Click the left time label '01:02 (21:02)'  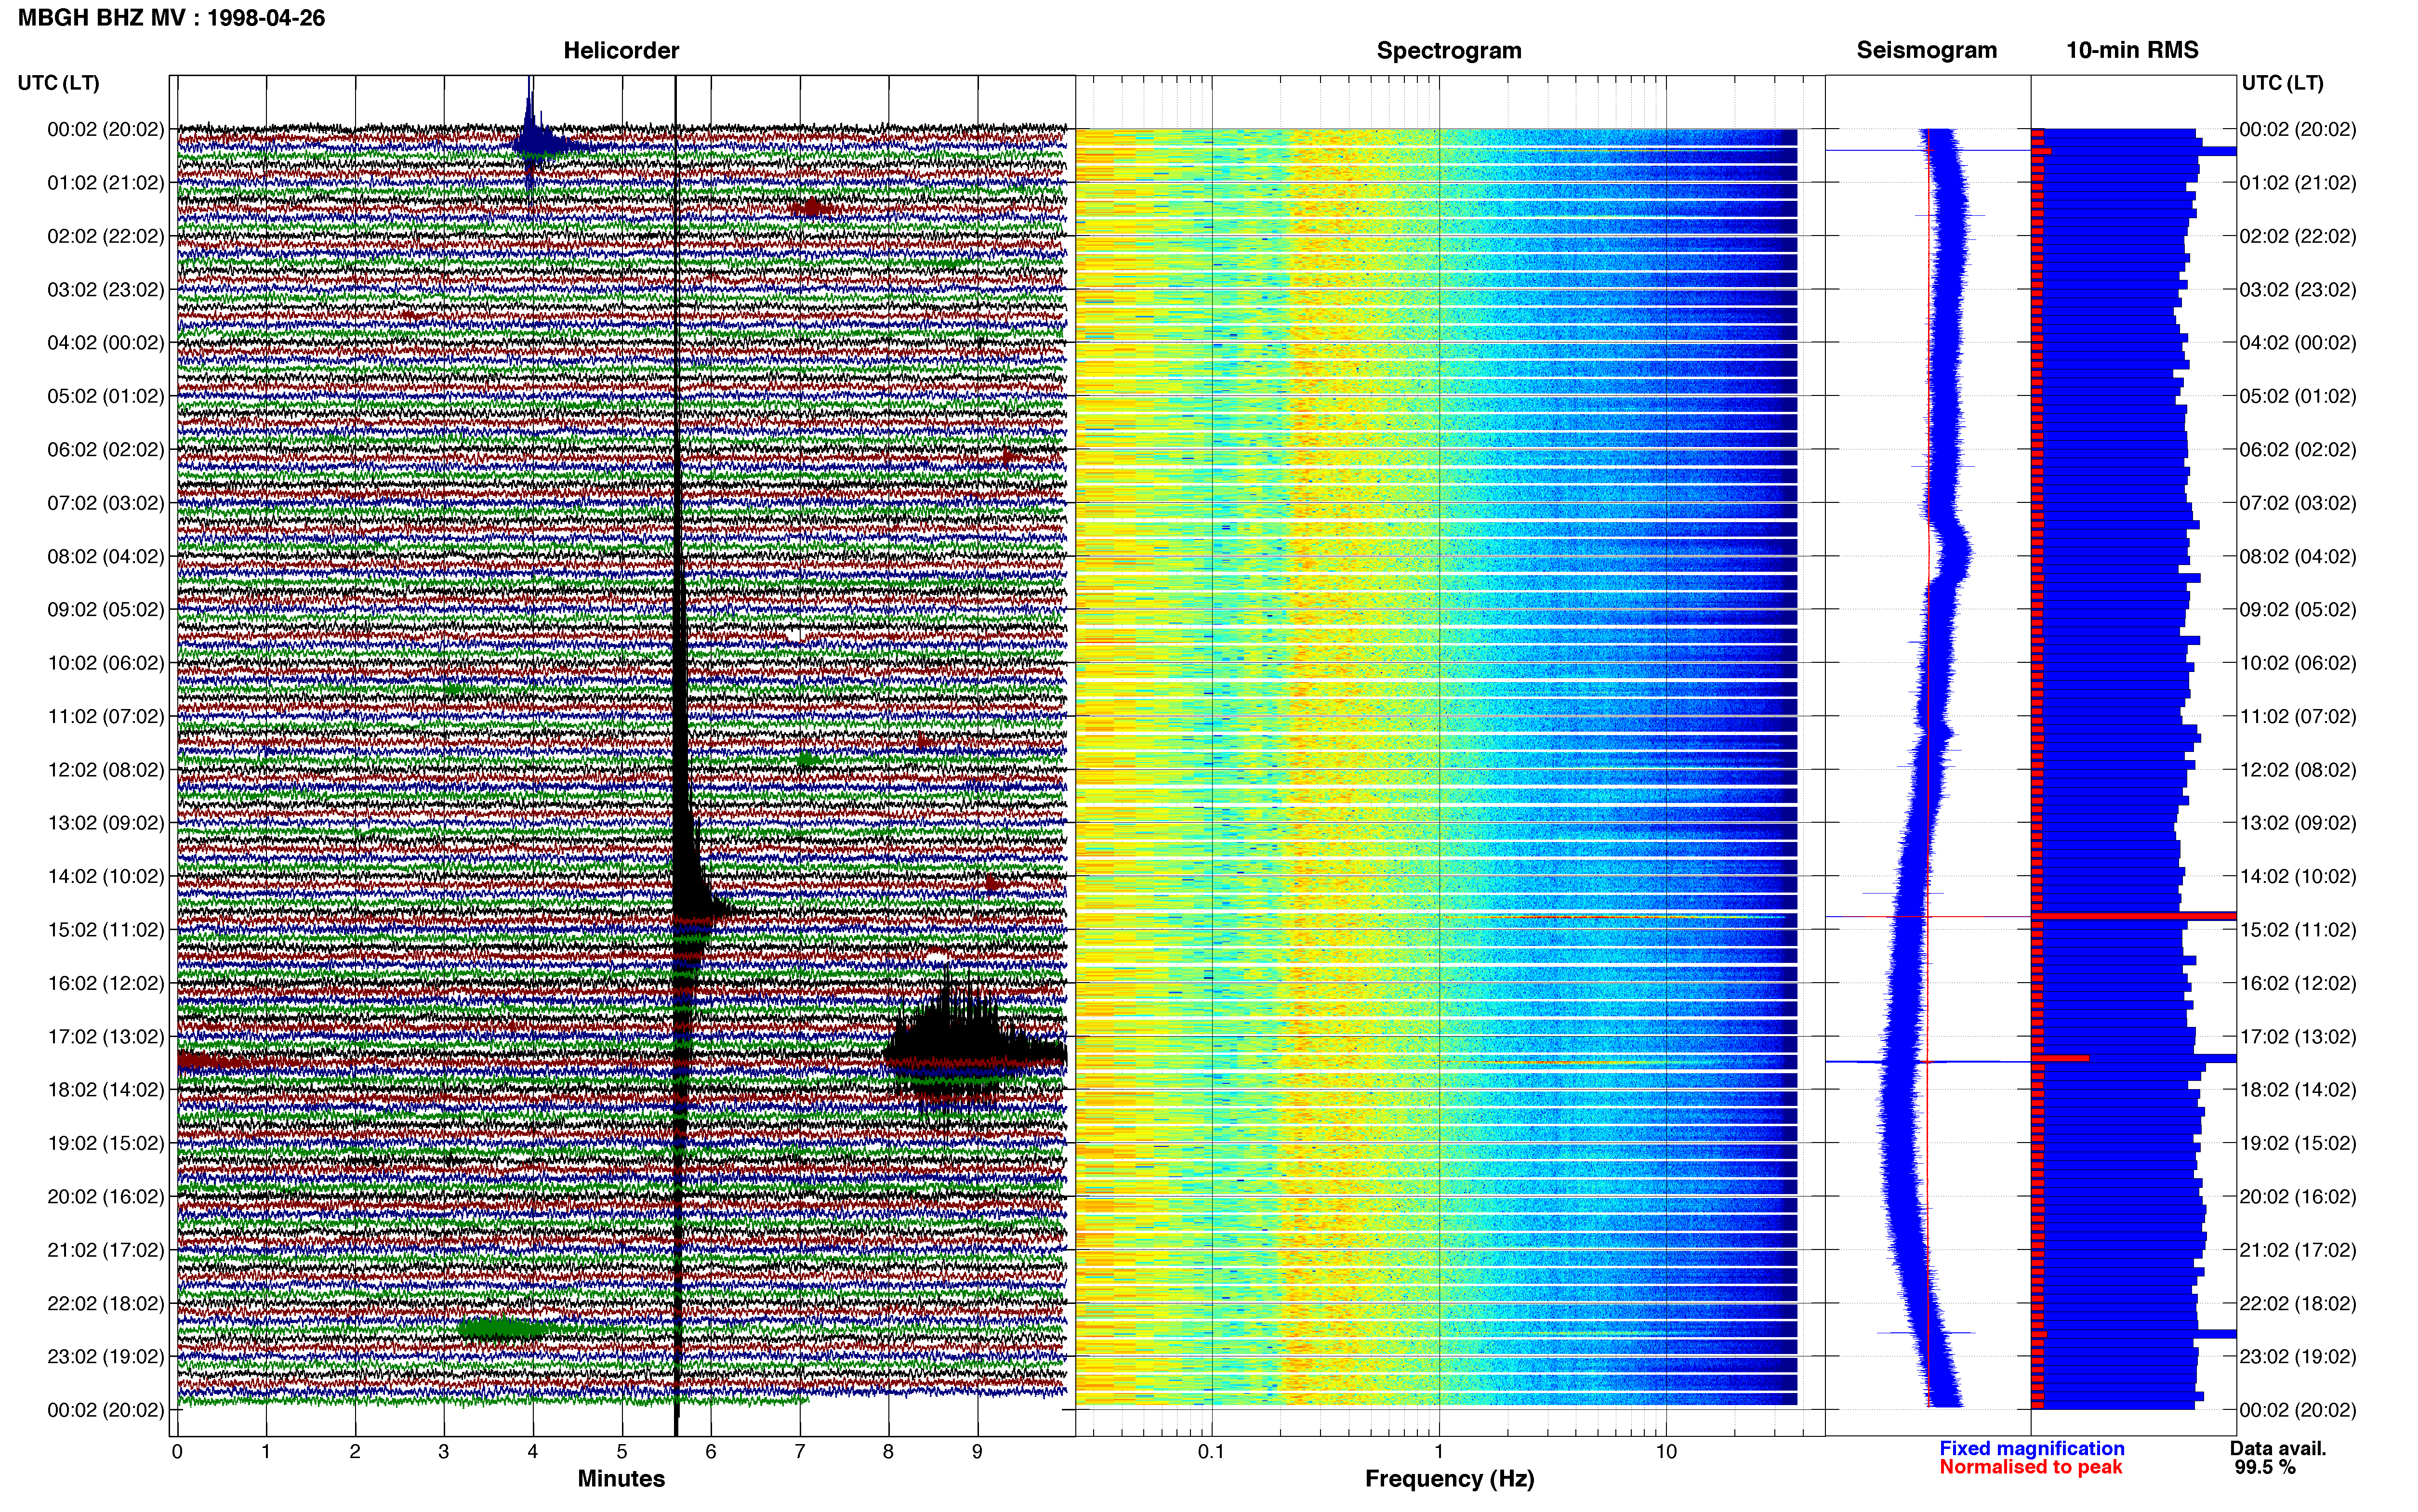(x=105, y=182)
